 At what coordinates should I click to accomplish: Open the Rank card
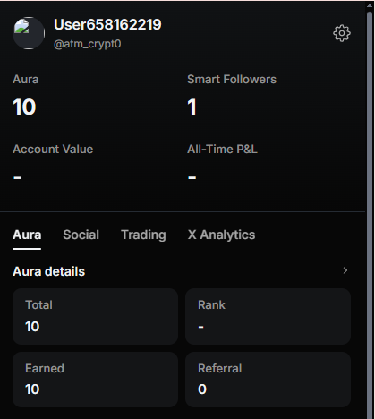point(268,316)
